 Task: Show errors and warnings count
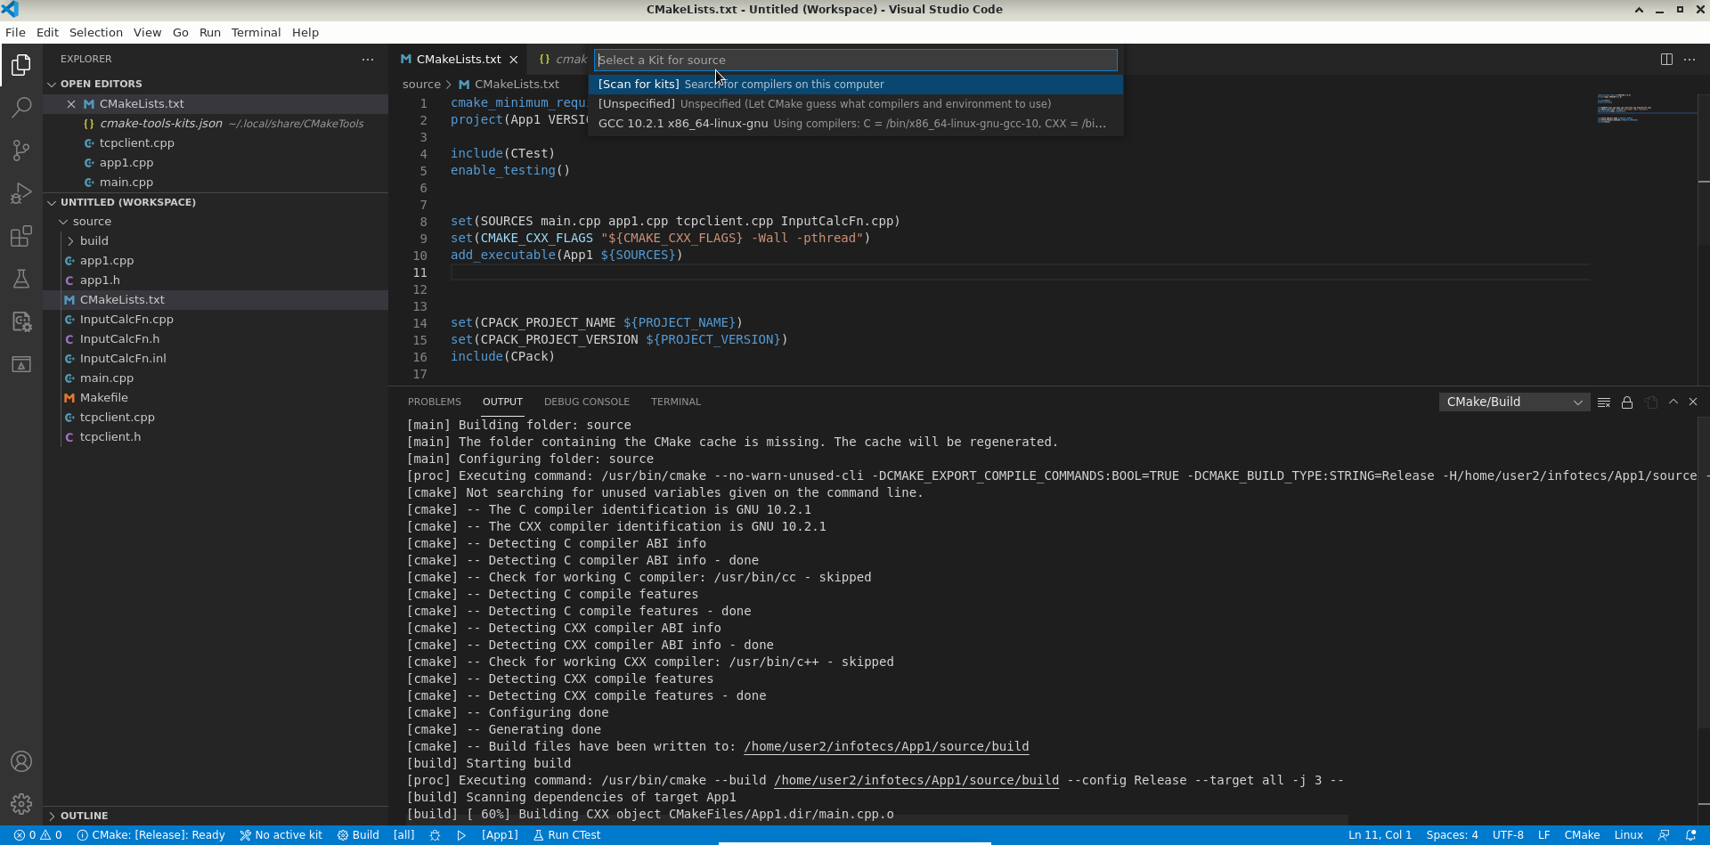pyautogui.click(x=37, y=835)
